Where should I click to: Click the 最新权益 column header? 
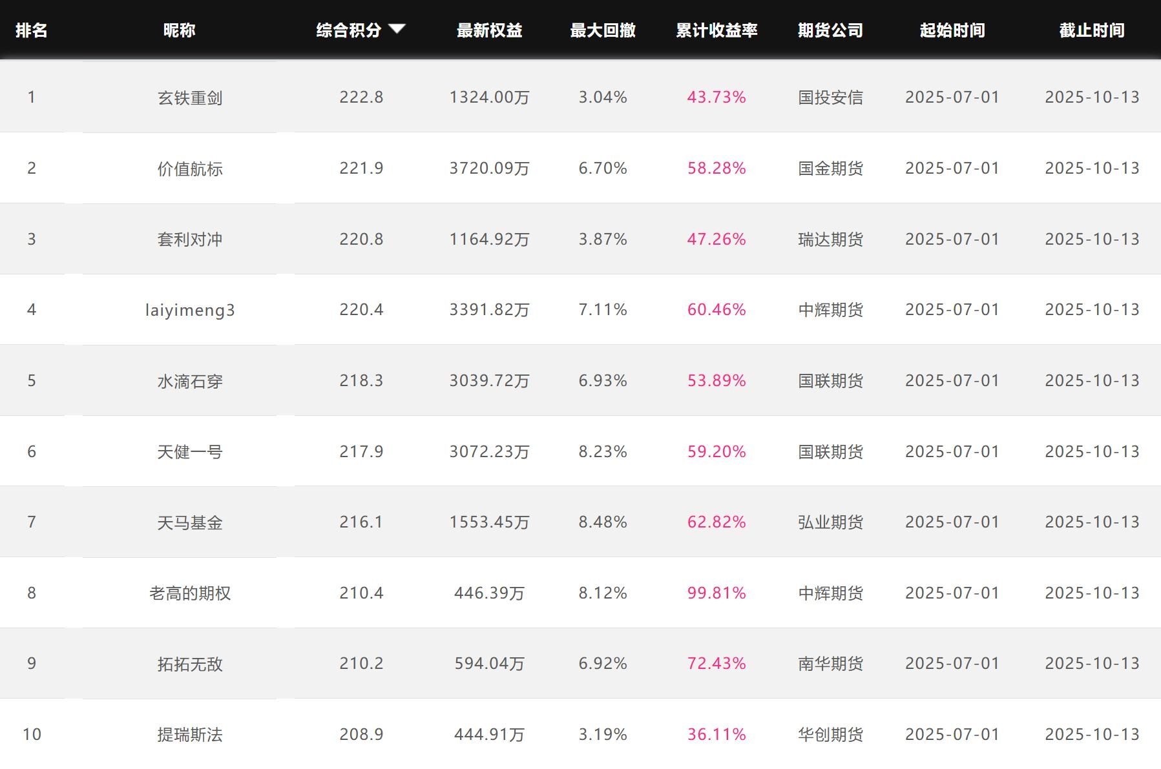489,30
